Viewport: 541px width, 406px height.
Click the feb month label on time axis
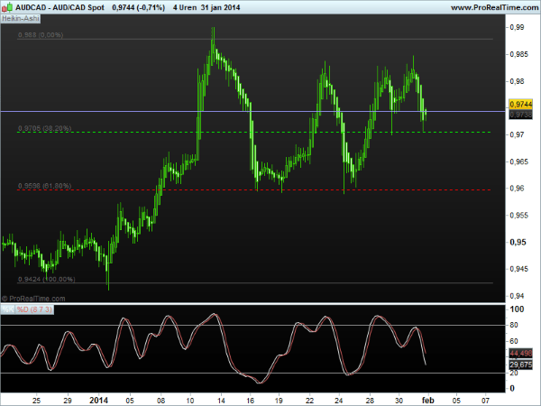pyautogui.click(x=427, y=401)
